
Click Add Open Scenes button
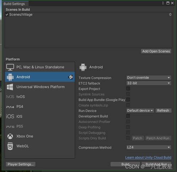pyautogui.click(x=156, y=51)
